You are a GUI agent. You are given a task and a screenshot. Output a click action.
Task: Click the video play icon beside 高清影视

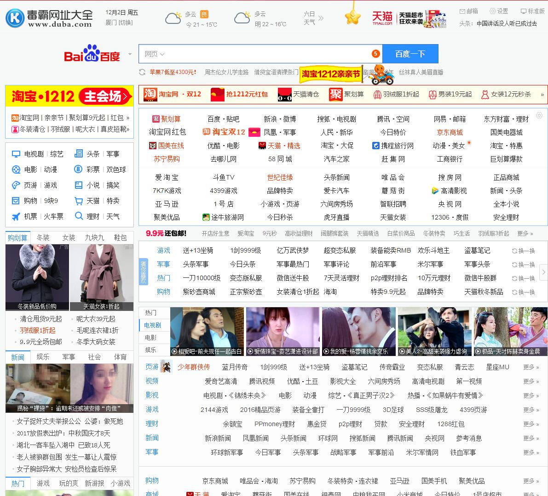(x=435, y=191)
